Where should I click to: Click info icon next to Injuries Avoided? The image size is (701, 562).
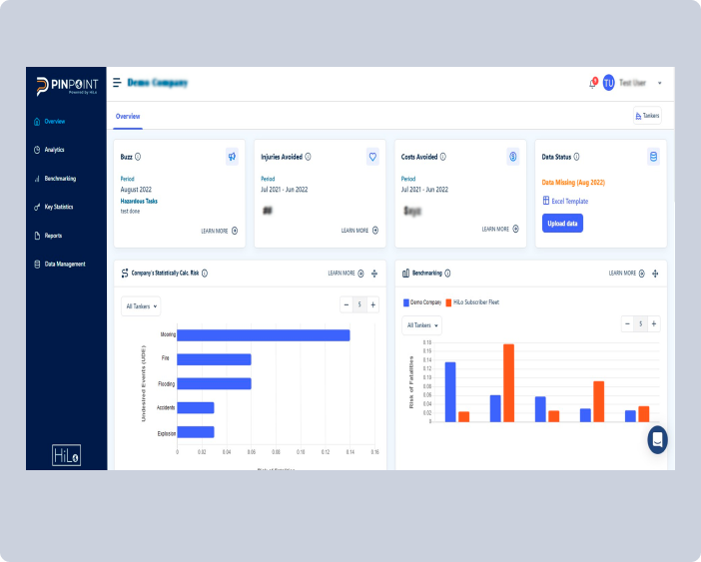point(308,157)
